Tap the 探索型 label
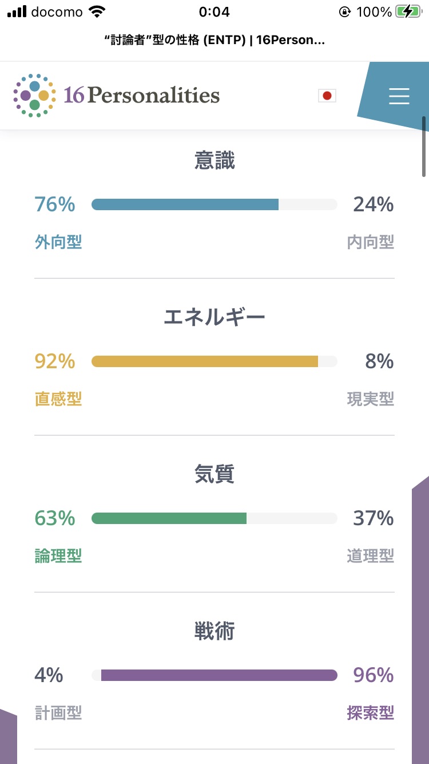 [x=371, y=713]
